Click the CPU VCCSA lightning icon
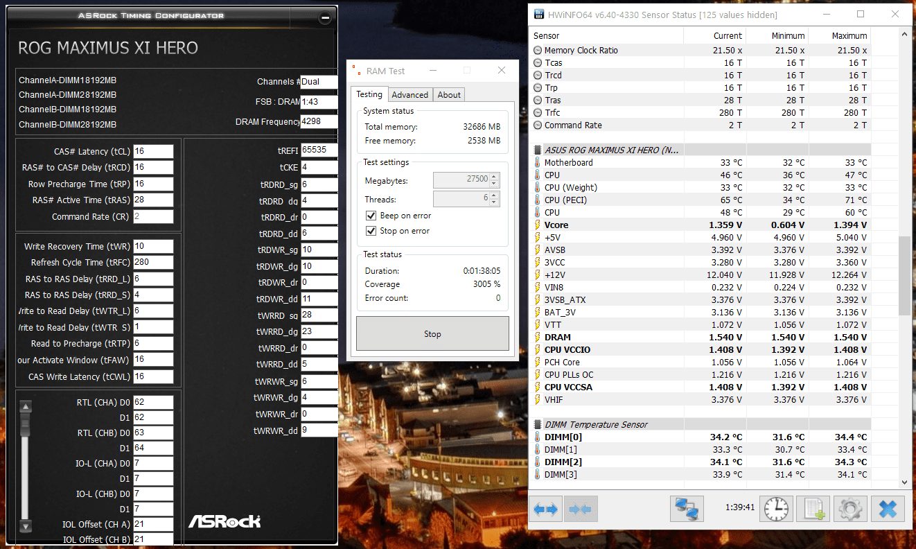The width and height of the screenshot is (916, 549). point(538,387)
